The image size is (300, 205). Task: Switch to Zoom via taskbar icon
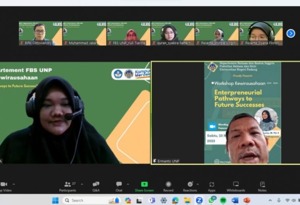pyautogui.click(x=199, y=200)
